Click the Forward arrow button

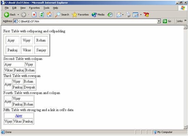(23, 15)
